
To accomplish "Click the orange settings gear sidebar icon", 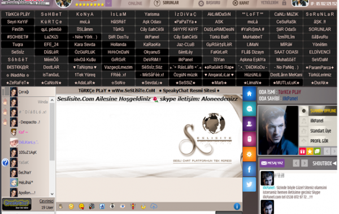I will 249,154.
